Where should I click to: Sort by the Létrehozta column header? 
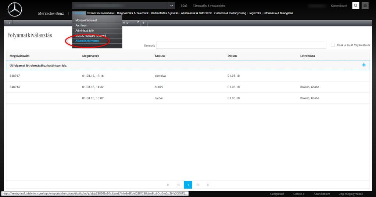tap(307, 56)
